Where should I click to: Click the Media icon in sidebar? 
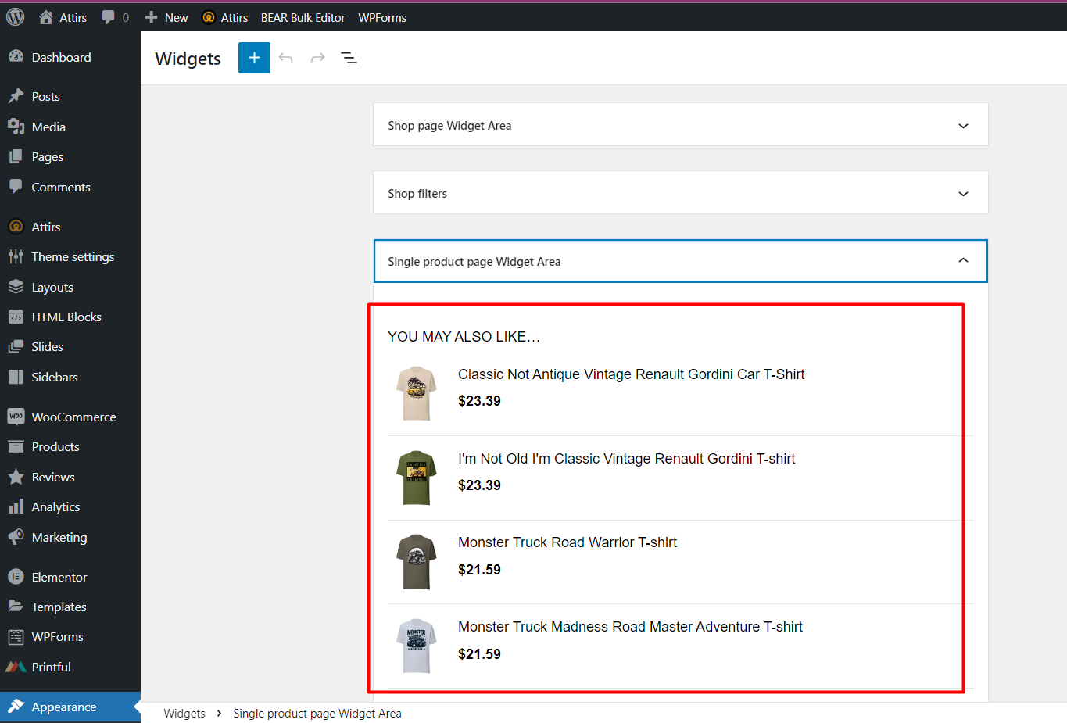click(16, 127)
